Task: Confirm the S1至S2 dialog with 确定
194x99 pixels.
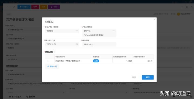Action: point(148,77)
